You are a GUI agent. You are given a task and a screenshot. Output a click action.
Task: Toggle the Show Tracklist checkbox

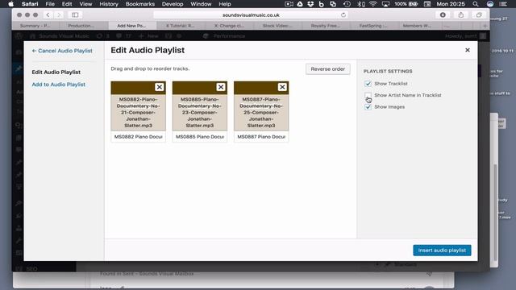coord(368,84)
